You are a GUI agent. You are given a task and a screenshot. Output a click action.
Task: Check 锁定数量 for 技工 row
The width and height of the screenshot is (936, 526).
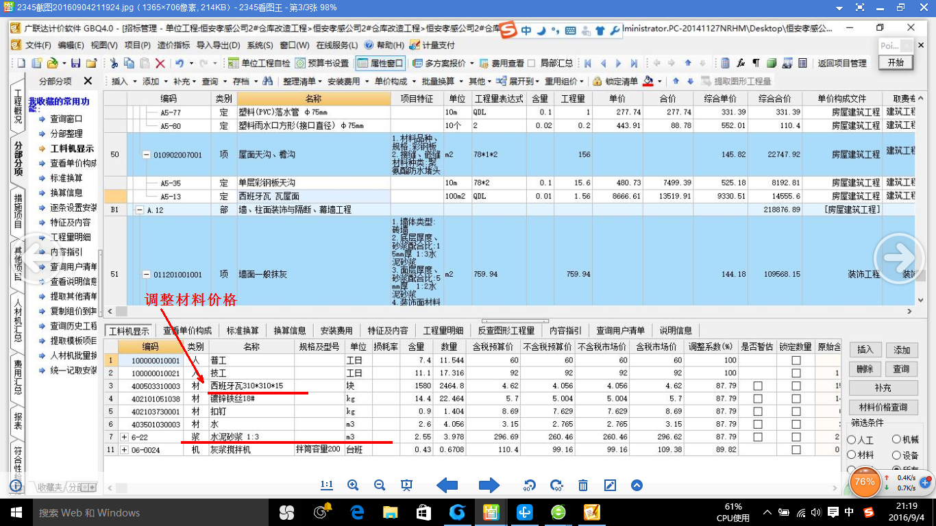[x=796, y=373]
